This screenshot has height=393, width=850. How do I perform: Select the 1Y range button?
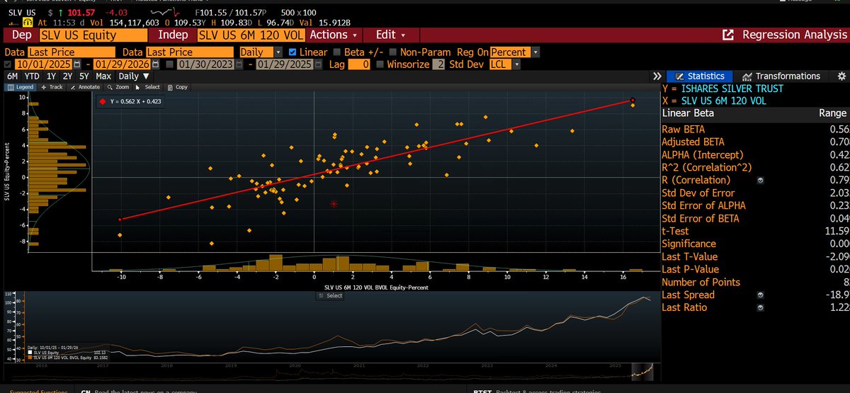(x=51, y=76)
